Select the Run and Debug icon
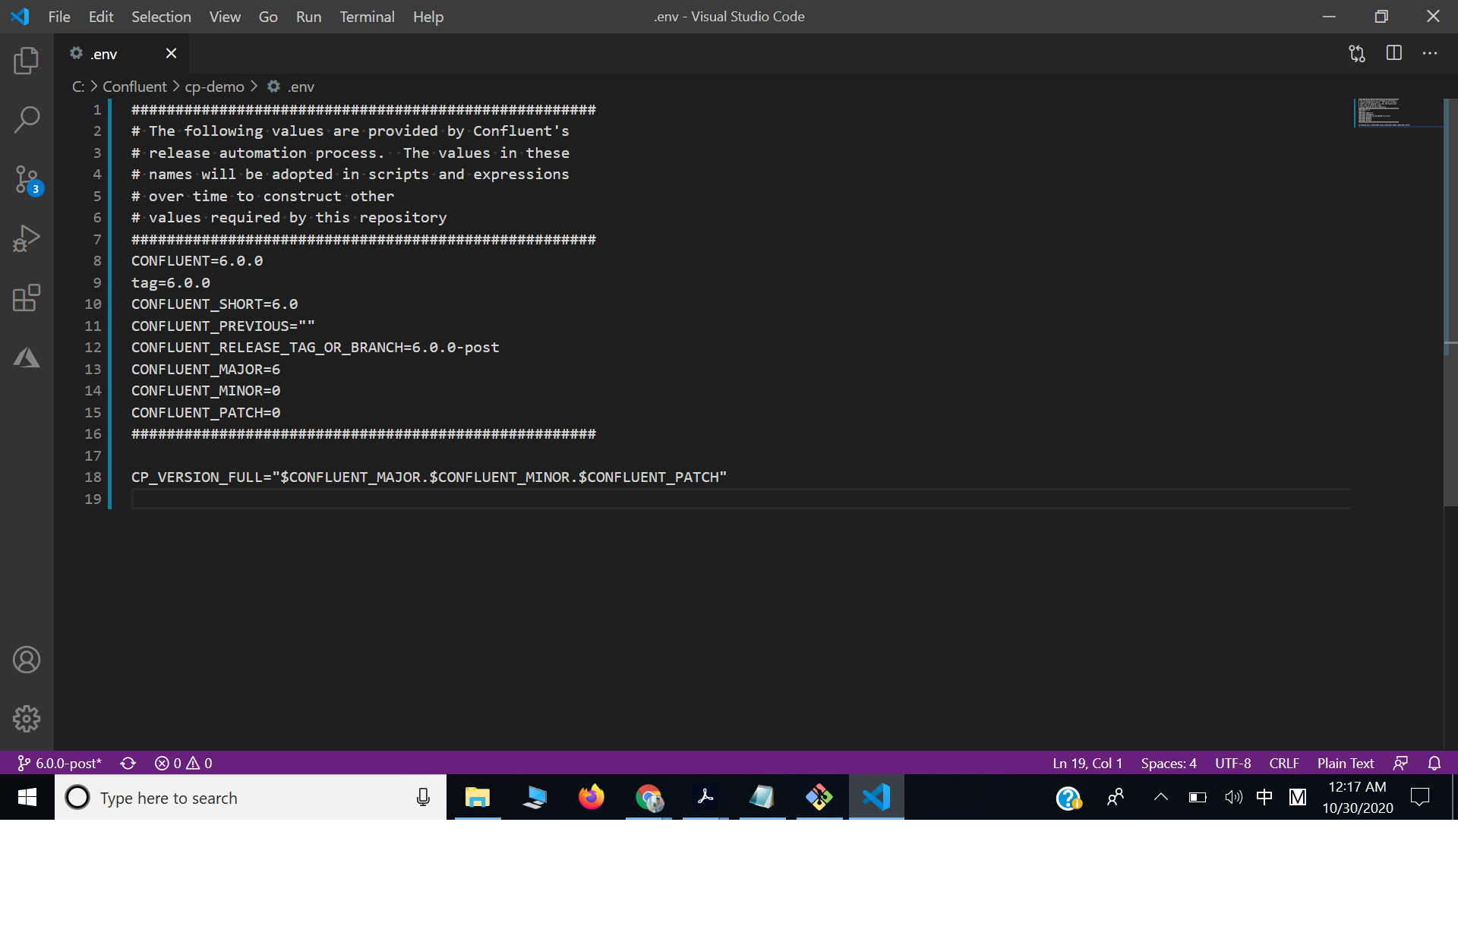This screenshot has height=945, width=1458. tap(27, 238)
